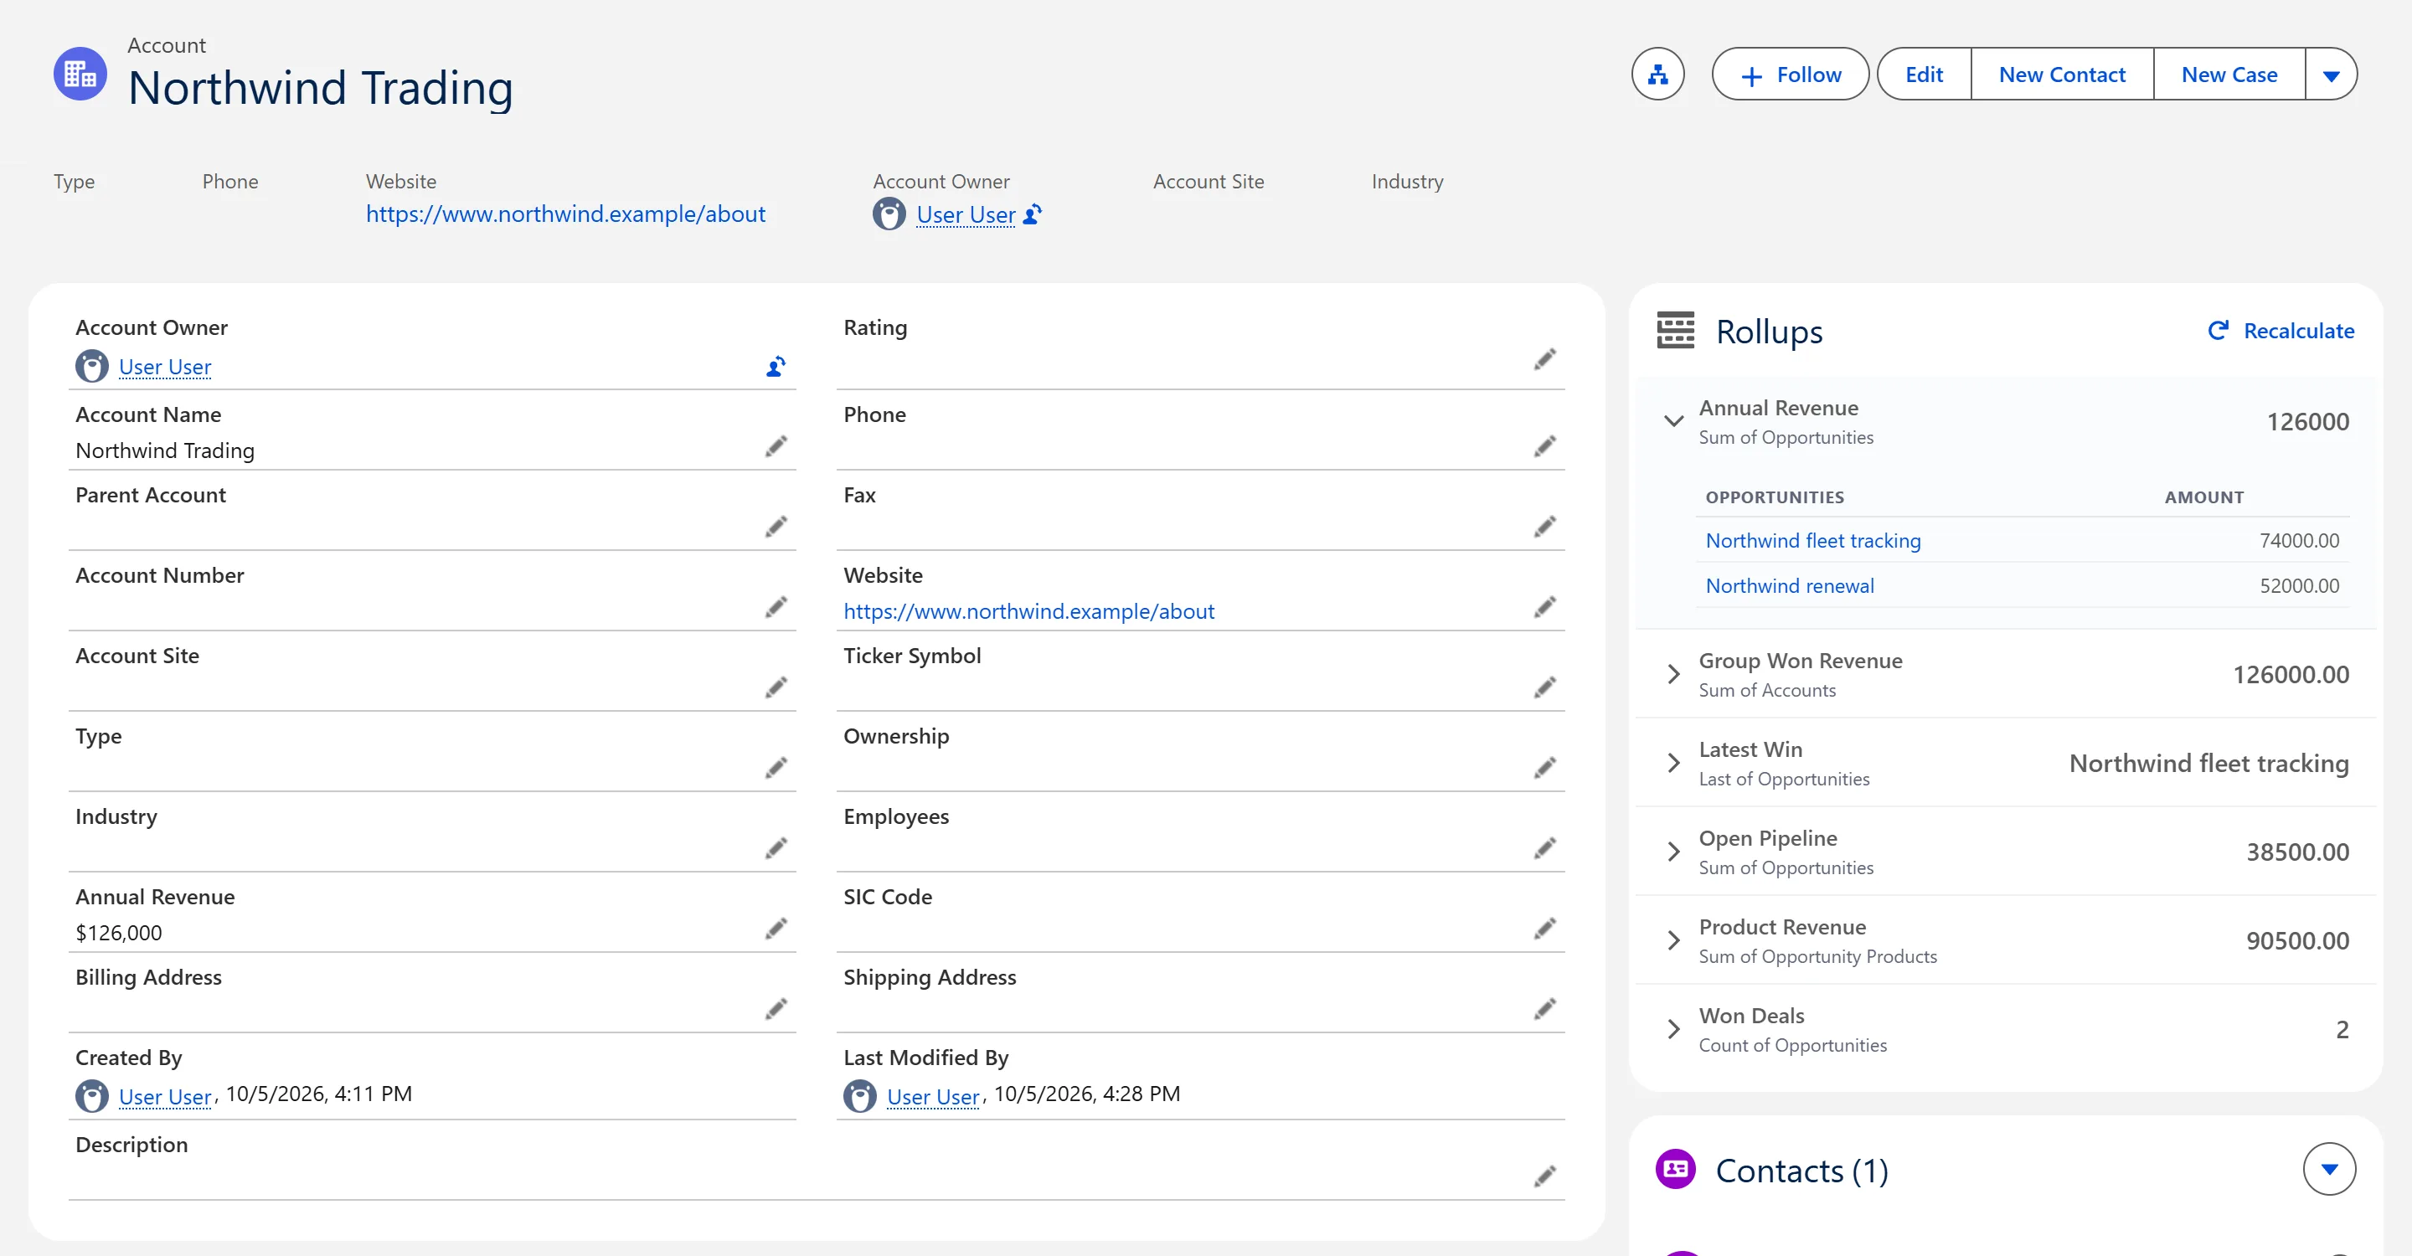Edit the Account Number pencil icon
This screenshot has height=1256, width=2412.
point(776,607)
